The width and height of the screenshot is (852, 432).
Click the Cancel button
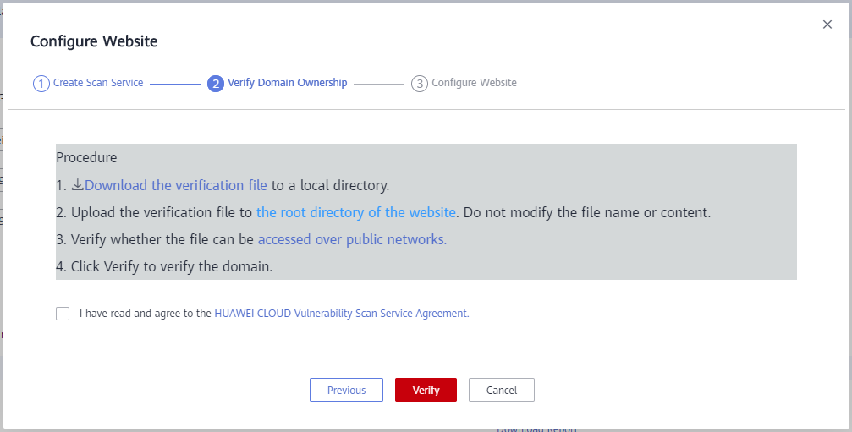tap(502, 390)
